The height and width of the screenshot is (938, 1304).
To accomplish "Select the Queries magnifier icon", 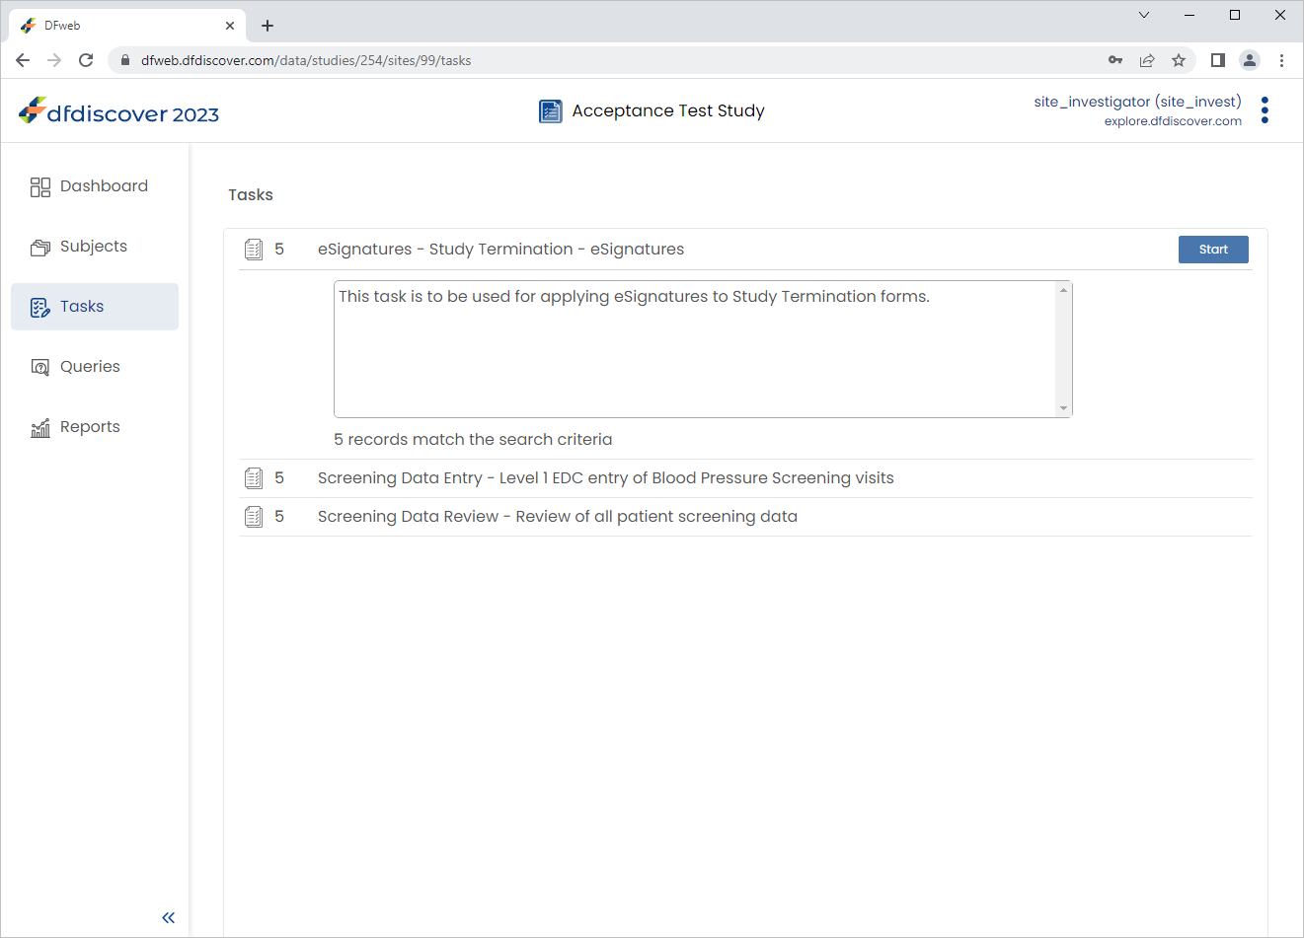I will point(39,367).
